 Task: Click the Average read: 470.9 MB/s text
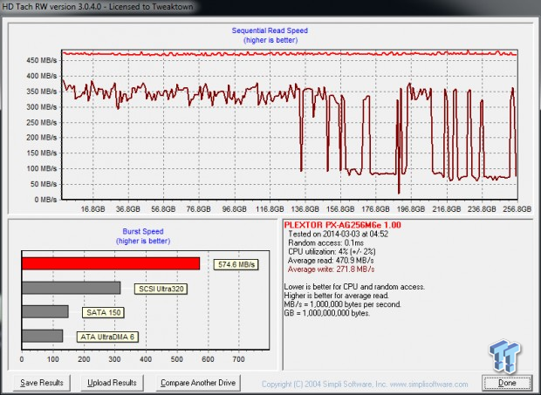click(331, 261)
